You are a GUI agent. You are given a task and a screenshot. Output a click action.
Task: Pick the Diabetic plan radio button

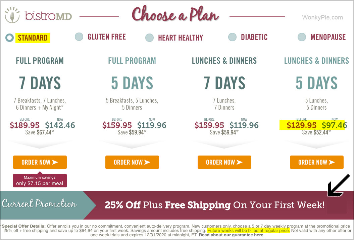coord(232,37)
